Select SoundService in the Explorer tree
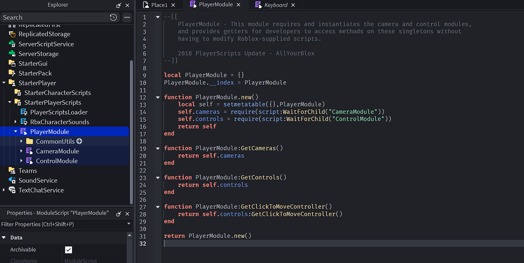 (x=38, y=180)
